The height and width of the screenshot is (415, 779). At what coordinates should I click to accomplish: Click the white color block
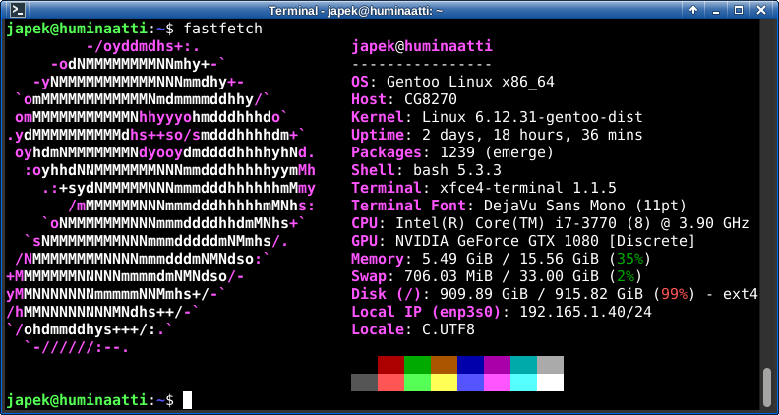coord(551,383)
